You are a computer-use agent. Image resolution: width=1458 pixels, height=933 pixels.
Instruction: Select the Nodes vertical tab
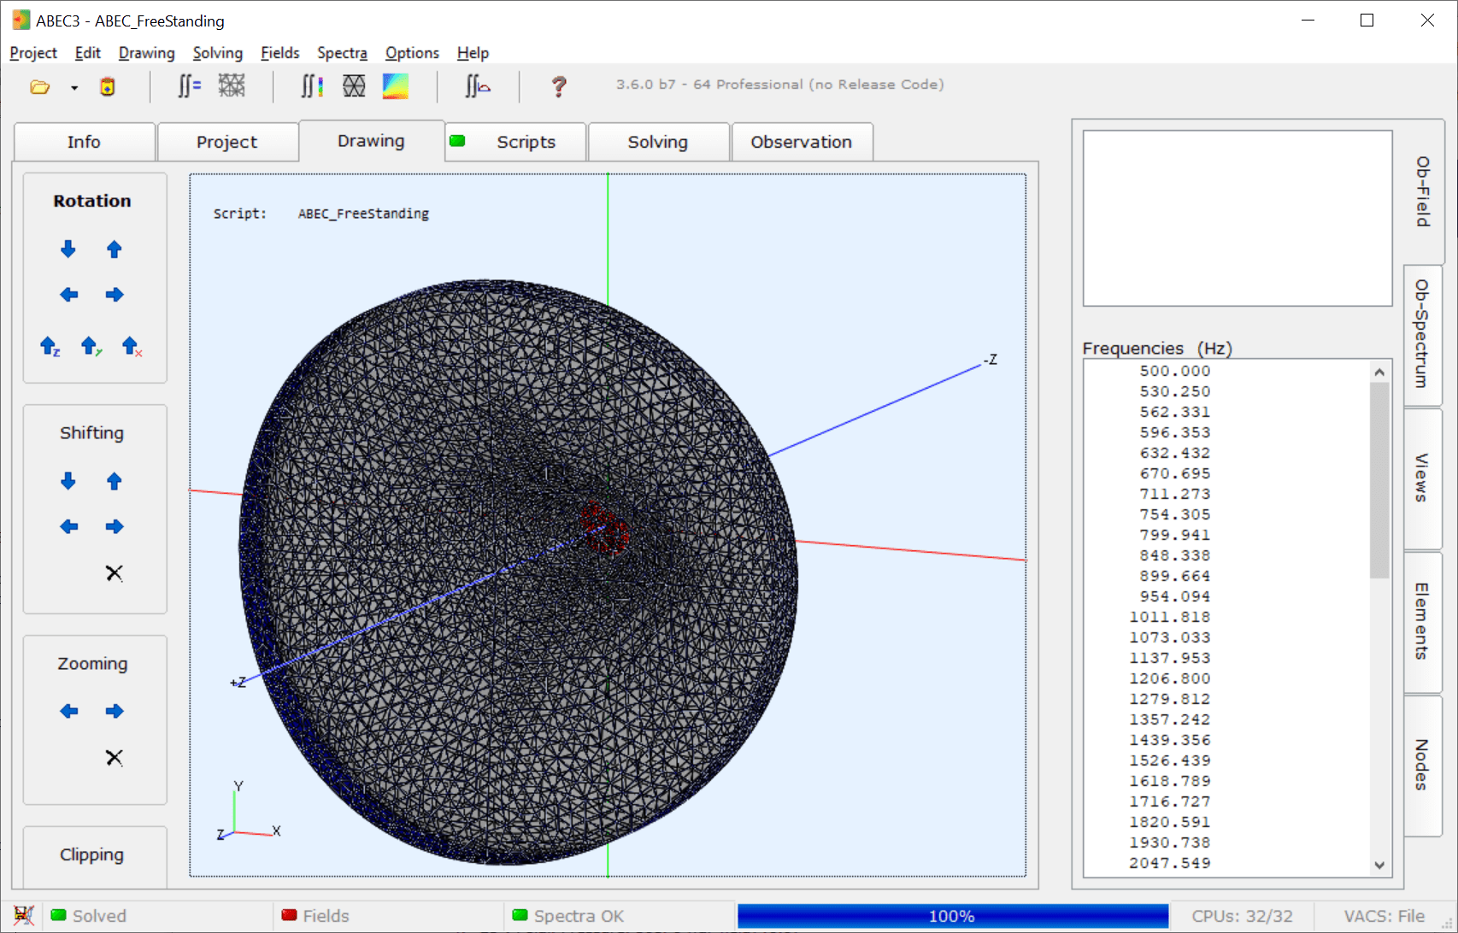point(1422,765)
